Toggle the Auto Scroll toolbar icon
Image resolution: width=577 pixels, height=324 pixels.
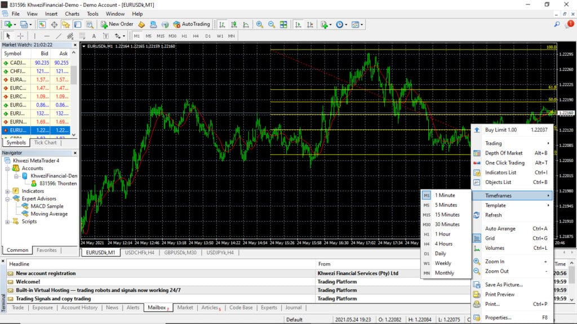coord(298,25)
